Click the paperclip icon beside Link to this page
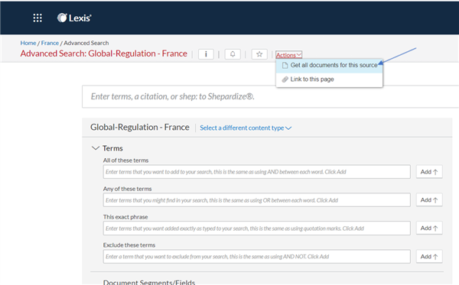The width and height of the screenshot is (459, 285). [285, 79]
